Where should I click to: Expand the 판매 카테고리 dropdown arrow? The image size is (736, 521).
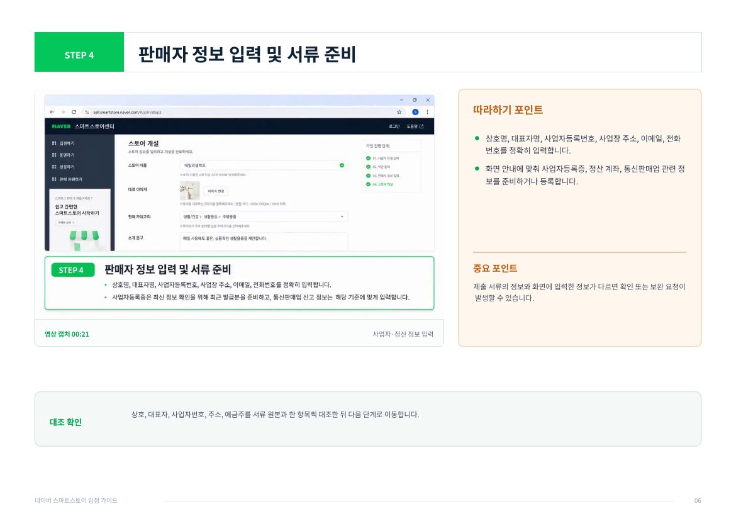[342, 217]
